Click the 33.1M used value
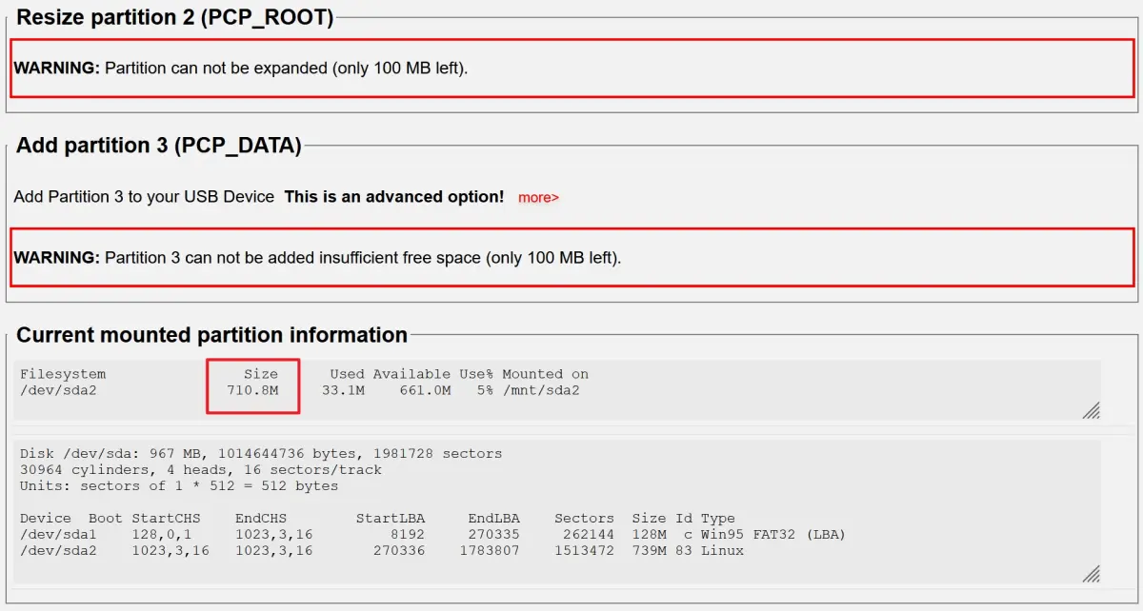 343,390
